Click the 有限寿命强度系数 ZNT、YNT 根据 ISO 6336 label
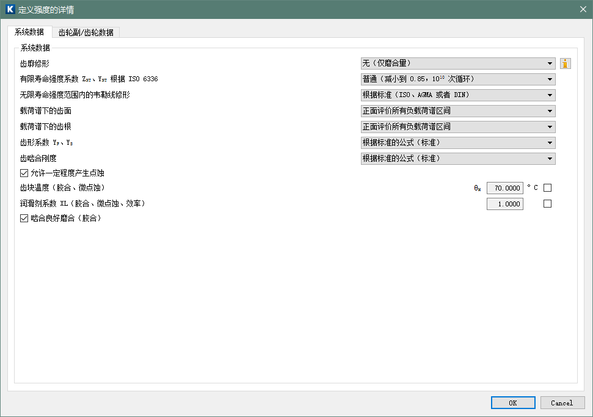This screenshot has width=593, height=417. click(x=89, y=79)
